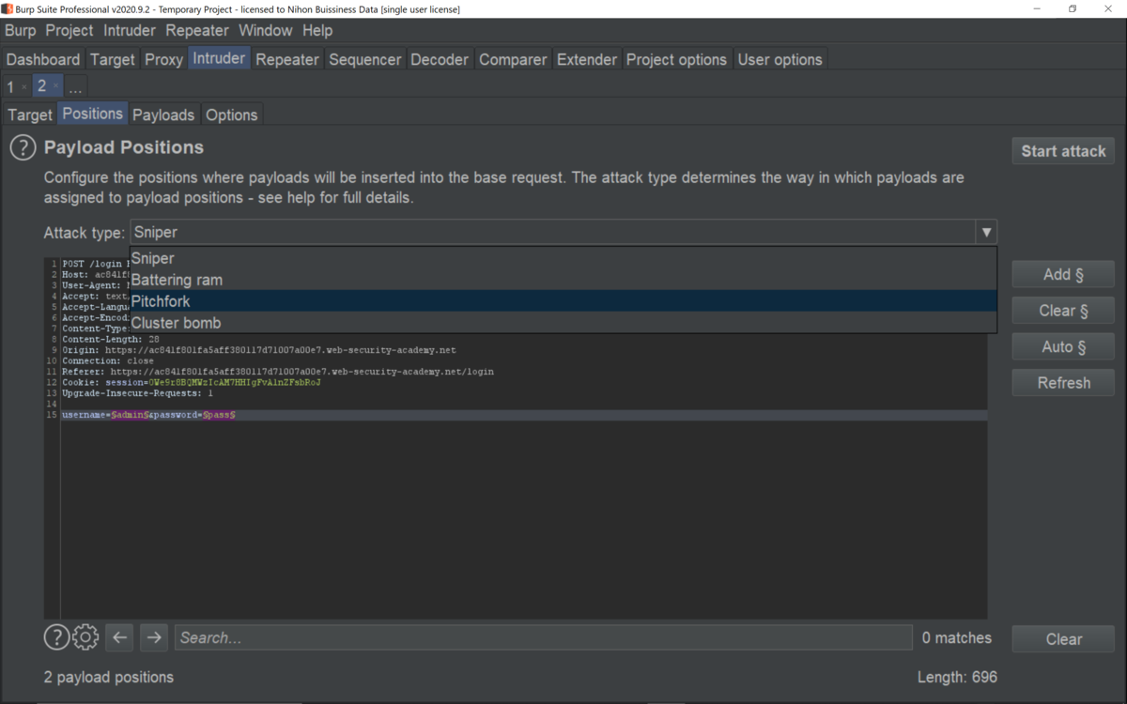Open the Intruder menu in menu bar
1127x704 pixels.
130,30
